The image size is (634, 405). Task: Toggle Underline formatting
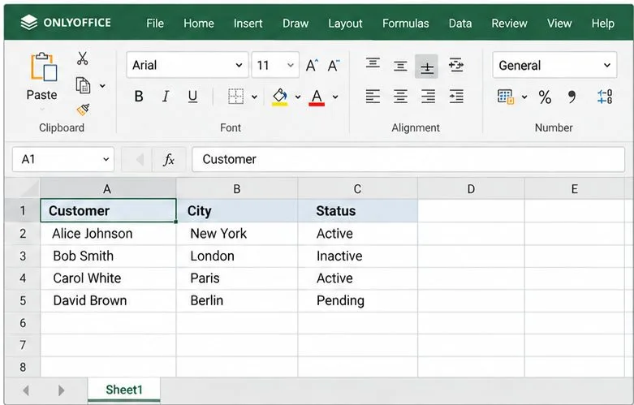193,97
